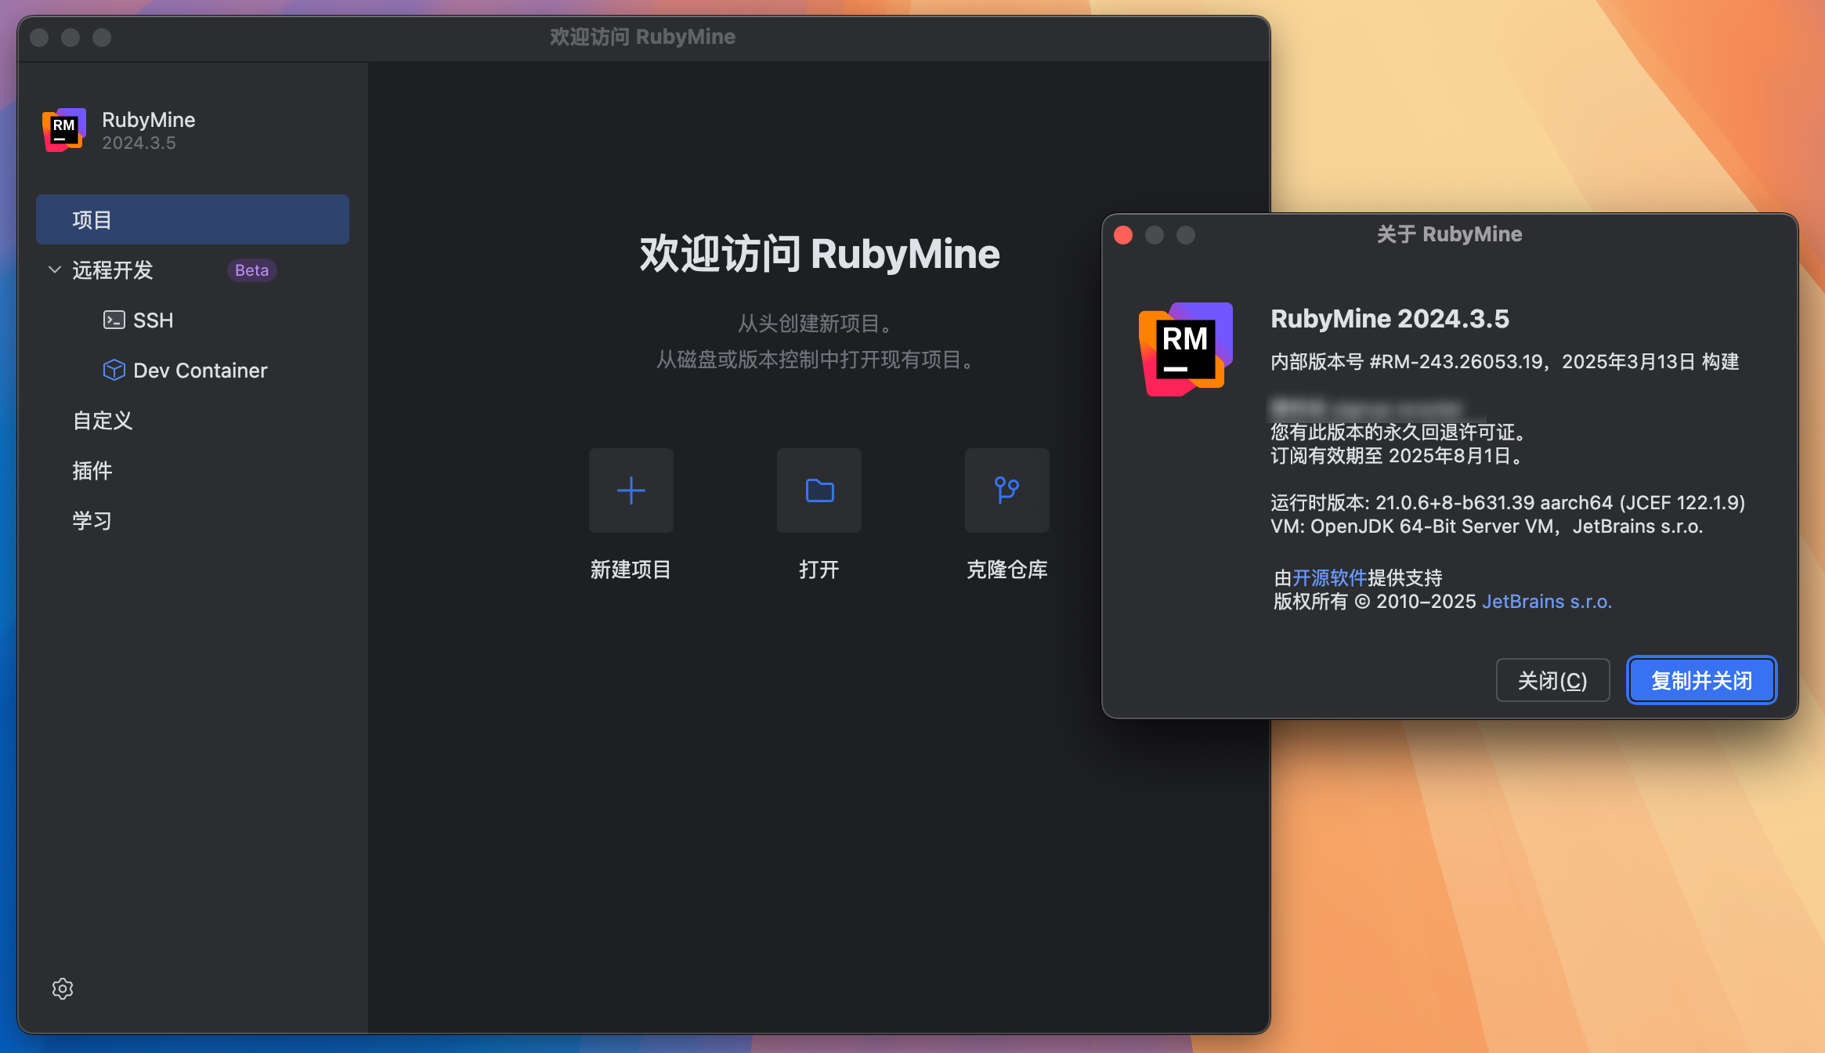Screen dimensions: 1825x1053
Task: Click the 克隆仓库 label
Action: [x=1007, y=570]
